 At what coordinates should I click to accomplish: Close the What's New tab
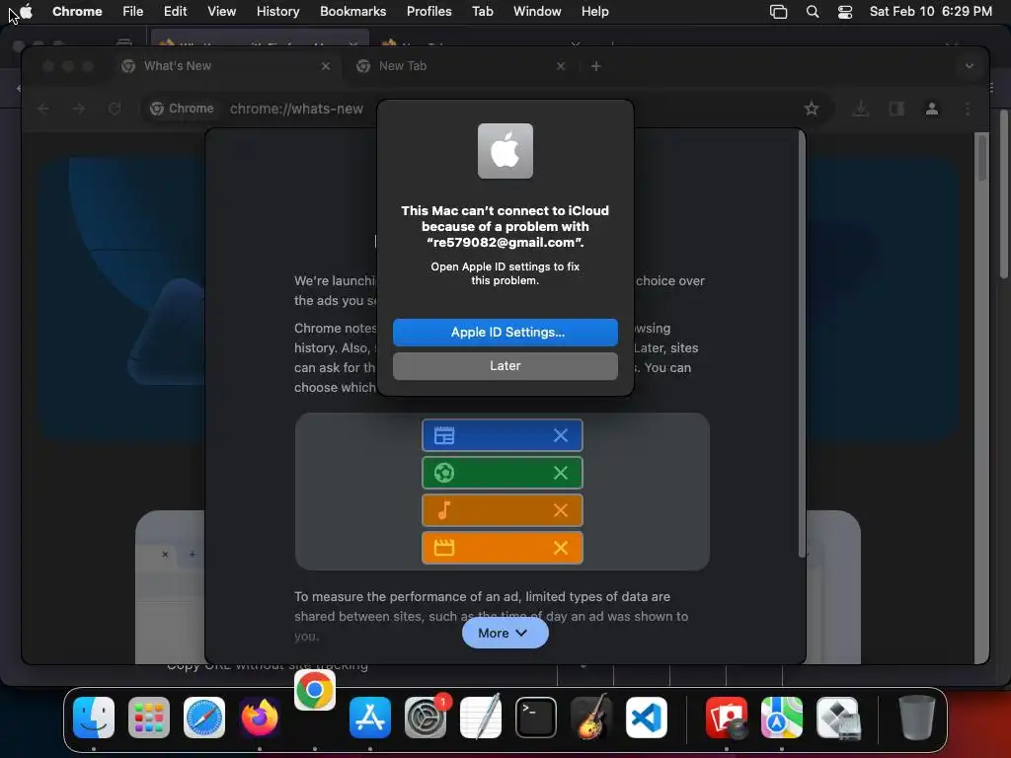click(326, 66)
